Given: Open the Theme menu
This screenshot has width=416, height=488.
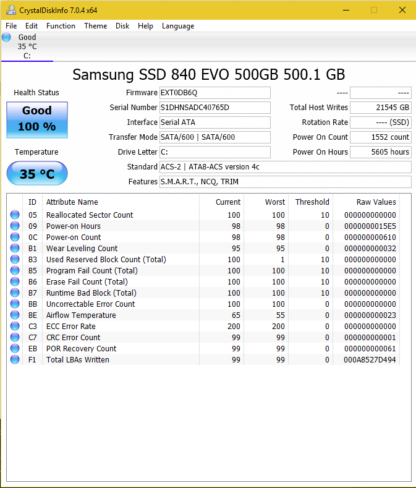Looking at the screenshot, I should point(96,26).
